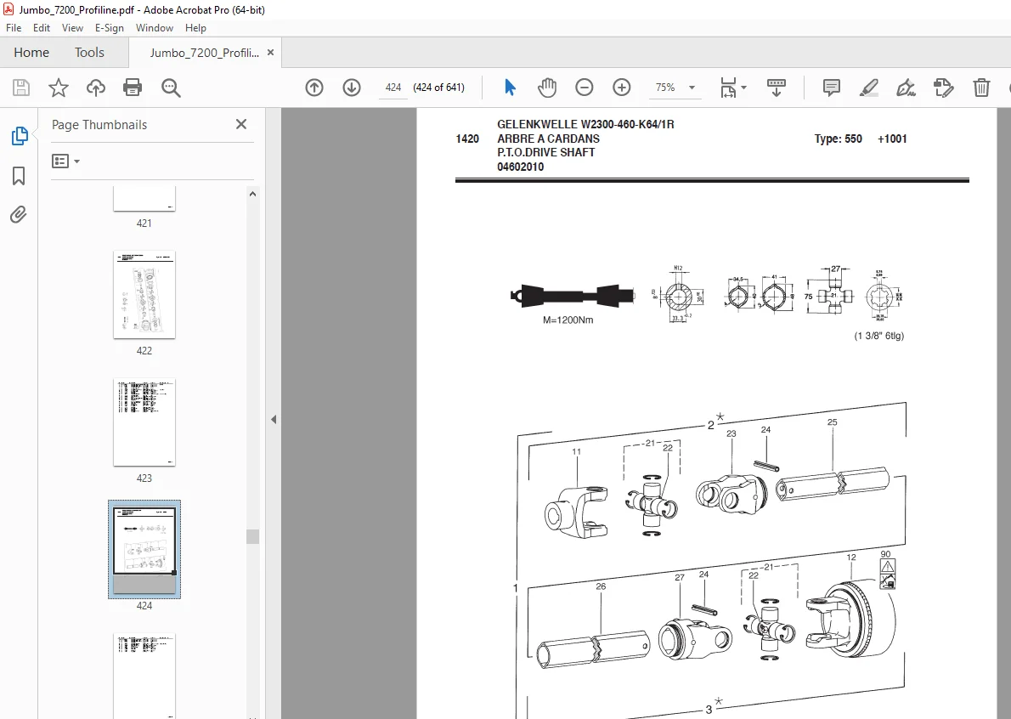Activate the Hand pan tool
The width and height of the screenshot is (1011, 719).
[547, 88]
